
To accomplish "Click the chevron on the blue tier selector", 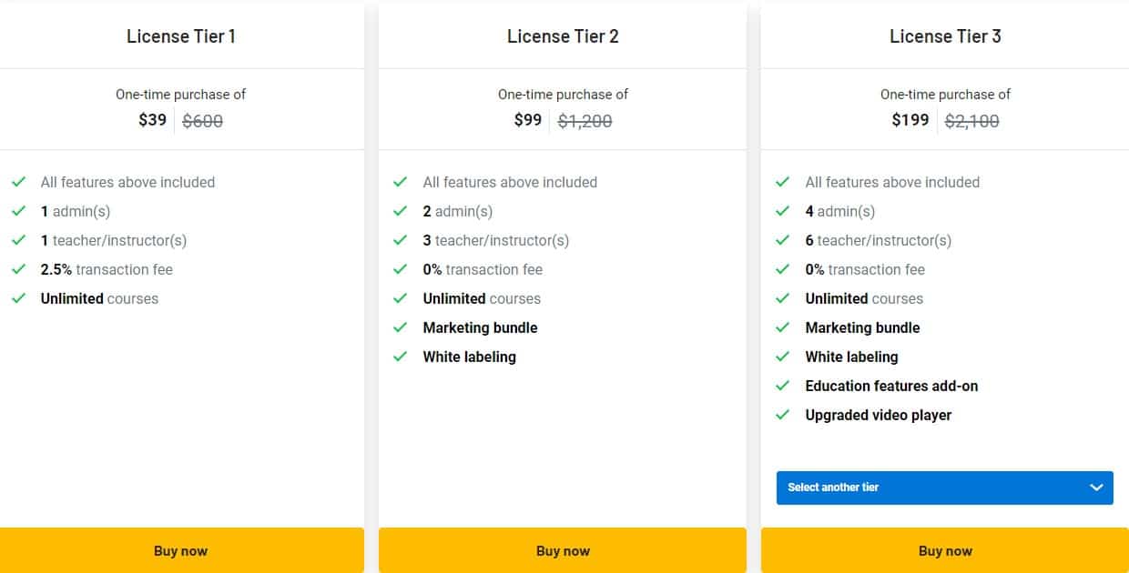I will click(1096, 488).
